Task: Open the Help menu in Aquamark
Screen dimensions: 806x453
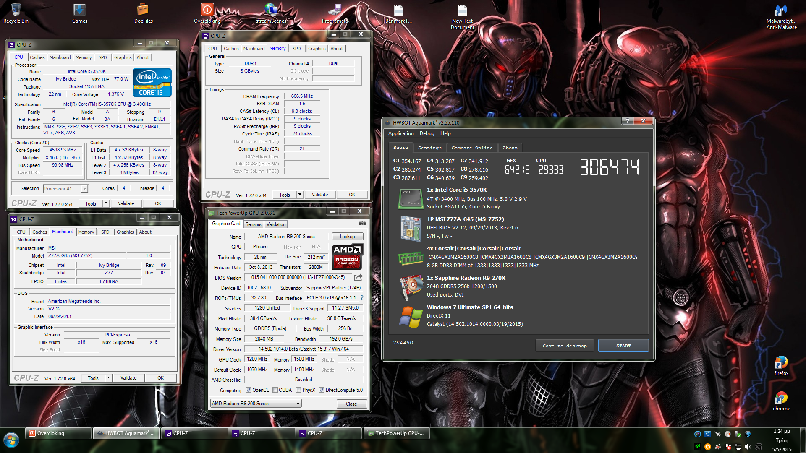Action: tap(445, 133)
